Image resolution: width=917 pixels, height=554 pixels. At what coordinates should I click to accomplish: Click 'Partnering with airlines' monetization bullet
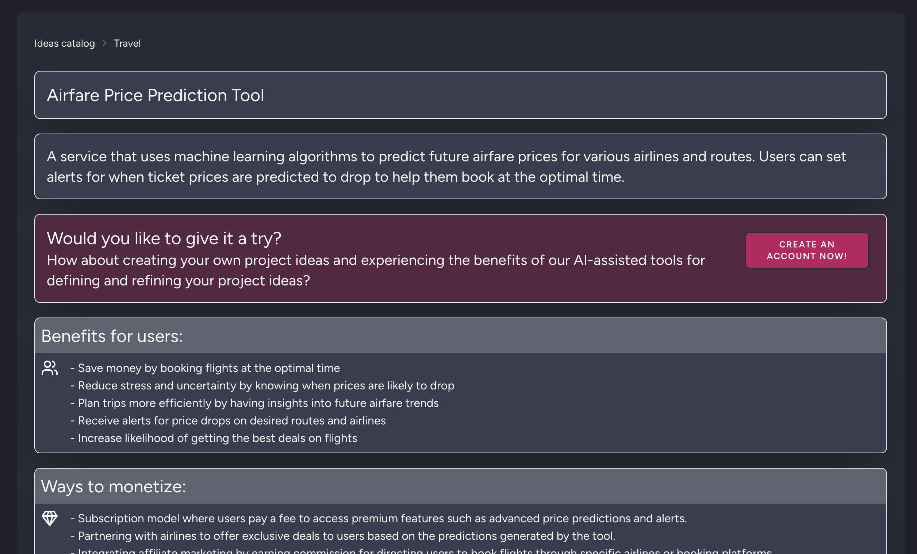point(343,536)
